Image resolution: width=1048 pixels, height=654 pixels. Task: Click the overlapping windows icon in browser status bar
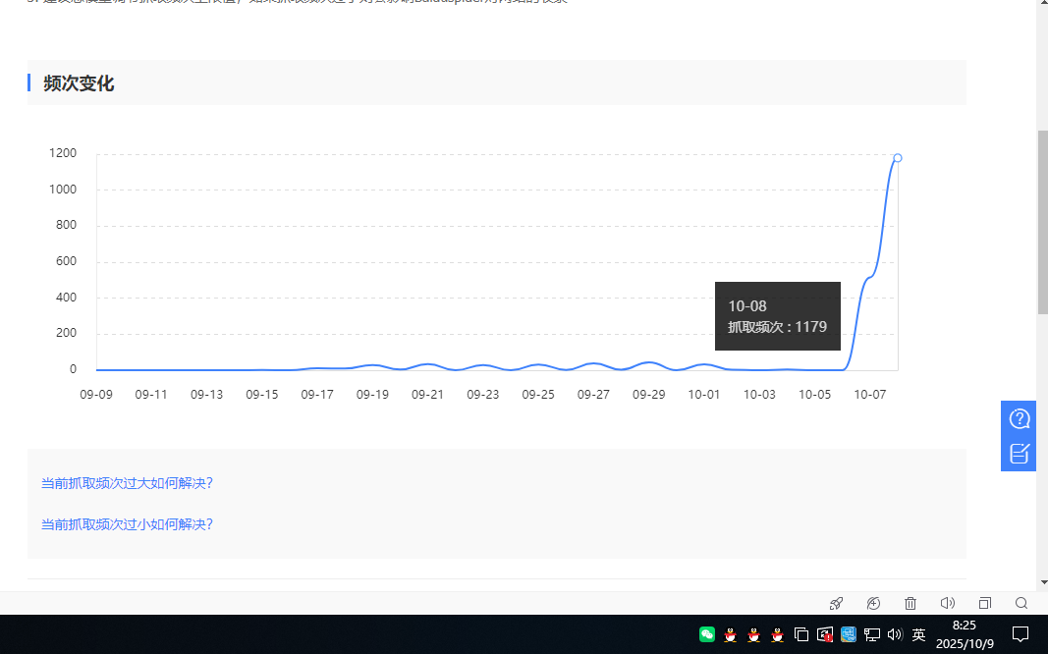pyautogui.click(x=985, y=603)
